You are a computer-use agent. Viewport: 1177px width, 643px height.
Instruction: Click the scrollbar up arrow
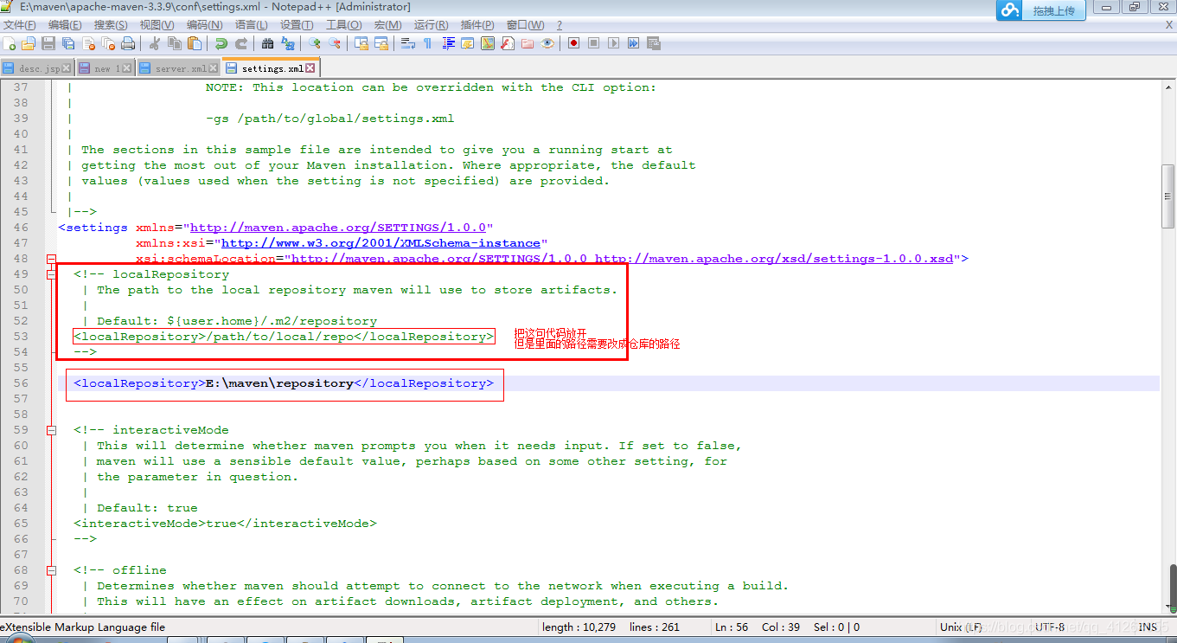coord(1168,87)
